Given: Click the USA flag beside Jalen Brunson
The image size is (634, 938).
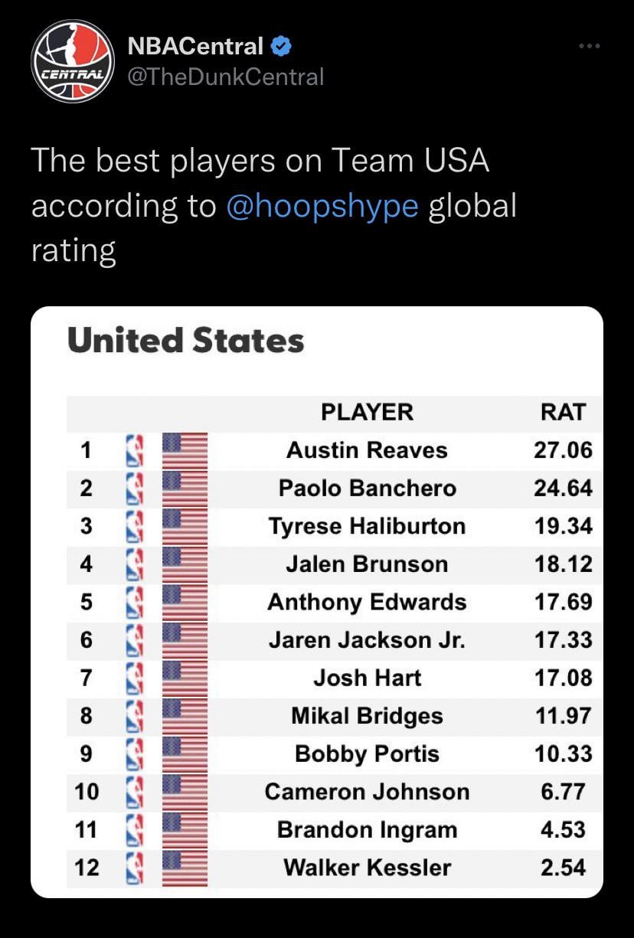Looking at the screenshot, I should click(185, 564).
